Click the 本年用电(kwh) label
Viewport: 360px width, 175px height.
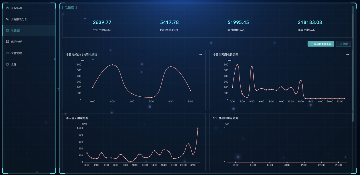[x=307, y=30]
